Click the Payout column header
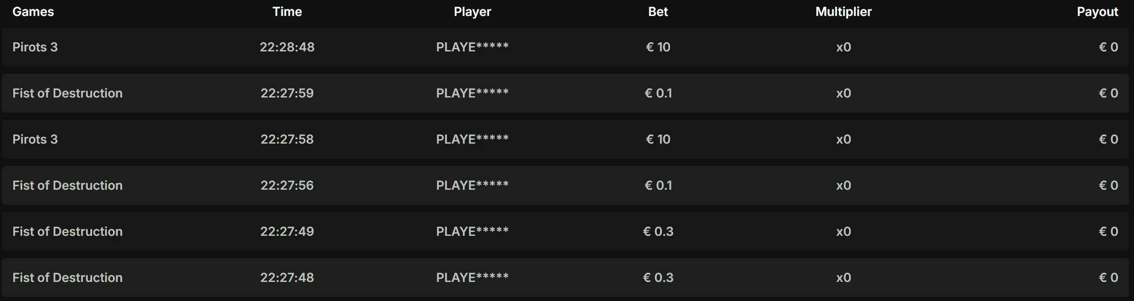 tap(1098, 12)
